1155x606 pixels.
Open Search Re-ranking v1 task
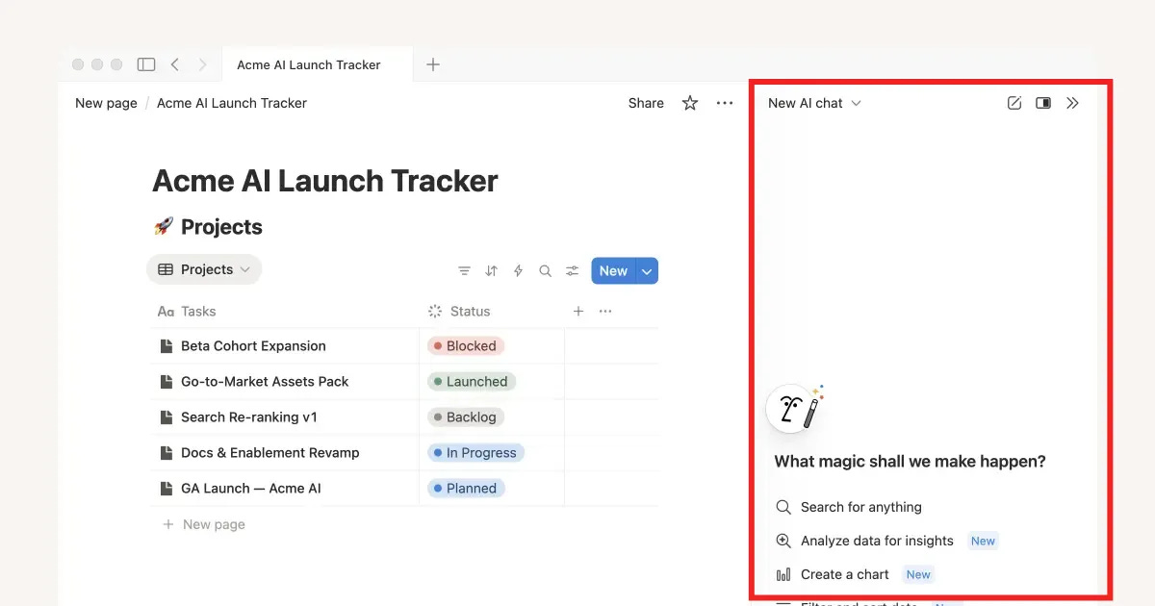click(x=249, y=417)
